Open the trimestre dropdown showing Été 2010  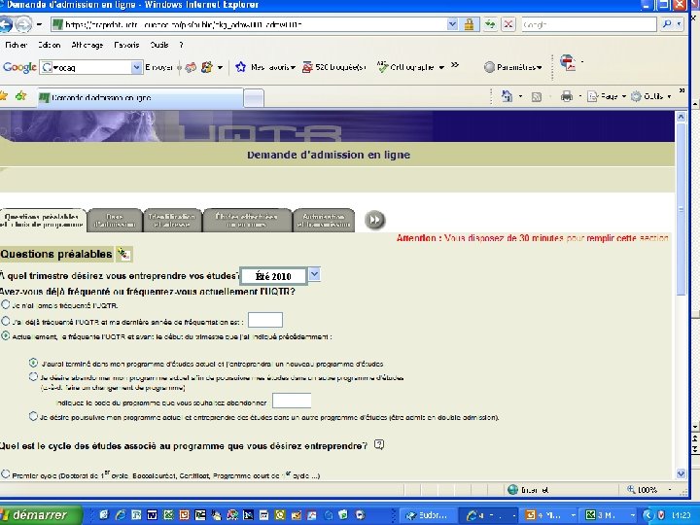[x=314, y=274]
